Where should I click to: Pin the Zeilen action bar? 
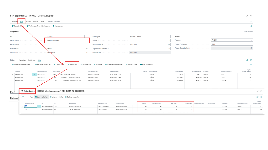click(251, 65)
